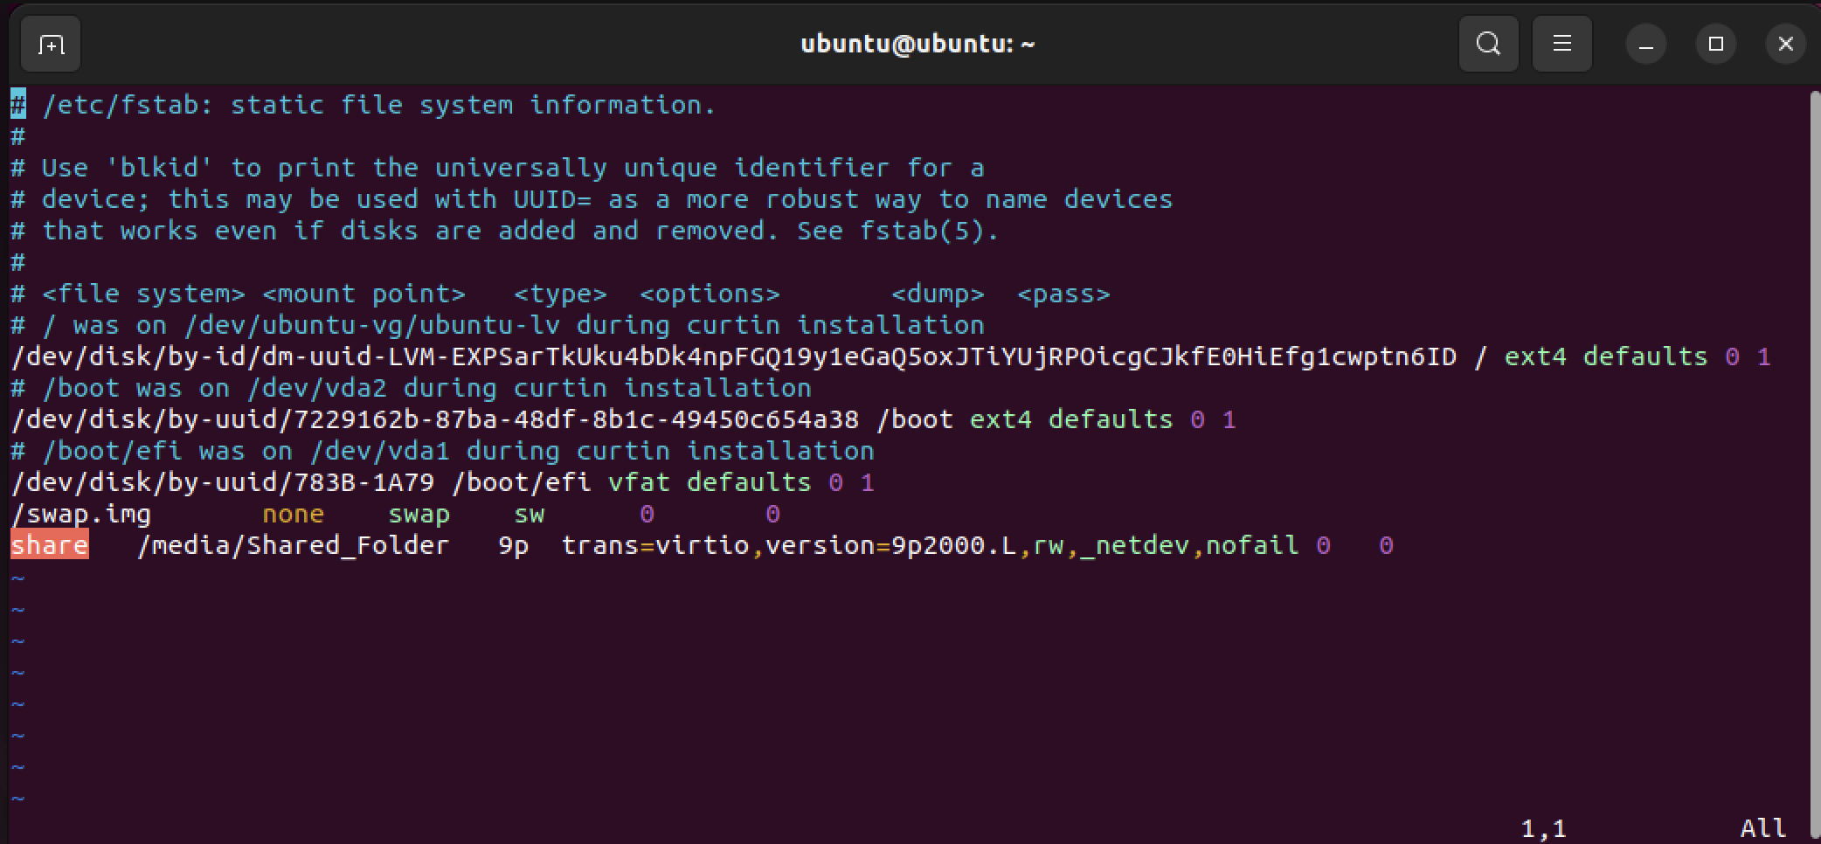
Task: Click the 'none' field on swap line
Action: [294, 514]
